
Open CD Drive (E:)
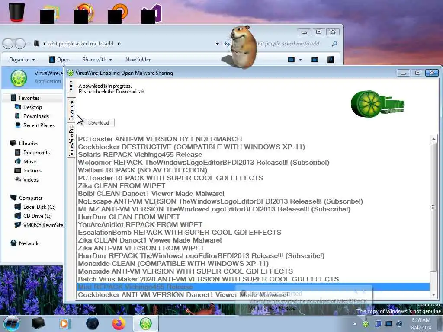click(x=38, y=216)
